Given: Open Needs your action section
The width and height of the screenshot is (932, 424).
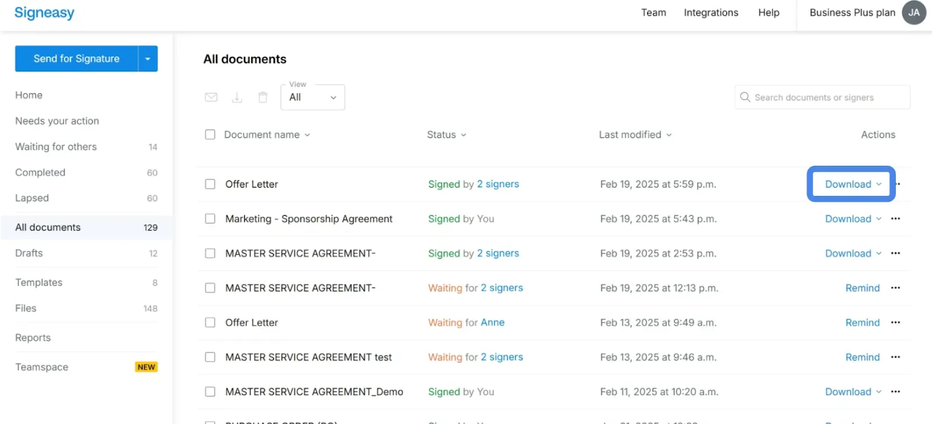Looking at the screenshot, I should pyautogui.click(x=57, y=121).
